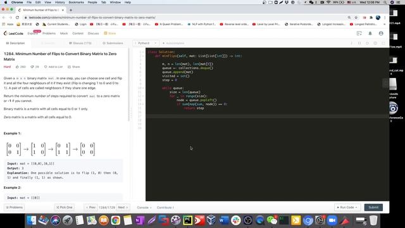Open PyCharm from the dock

point(187,220)
